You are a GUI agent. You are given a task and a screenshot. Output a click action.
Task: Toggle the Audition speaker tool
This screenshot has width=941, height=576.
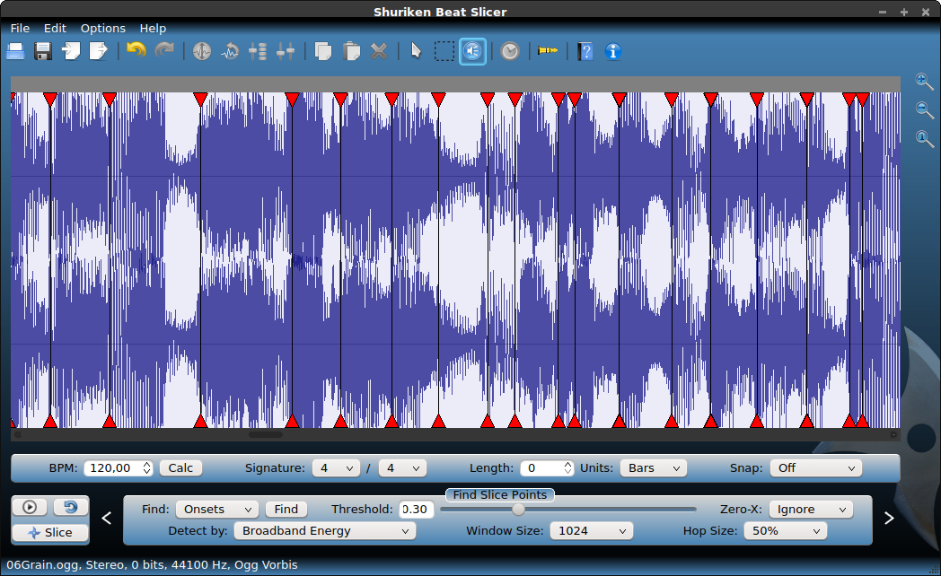(x=472, y=51)
